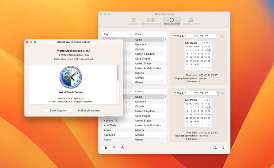Click the leftmost clock-stack icon in bottom toolbar
The width and height of the screenshot is (274, 168).
pyautogui.click(x=106, y=148)
